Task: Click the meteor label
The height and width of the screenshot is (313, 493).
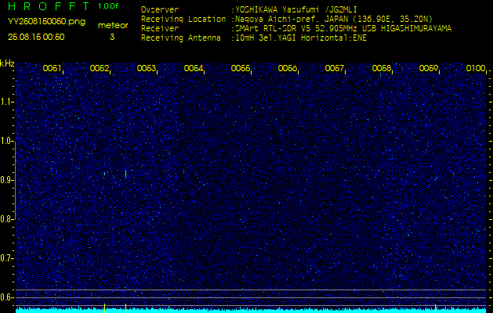Action: 113,26
